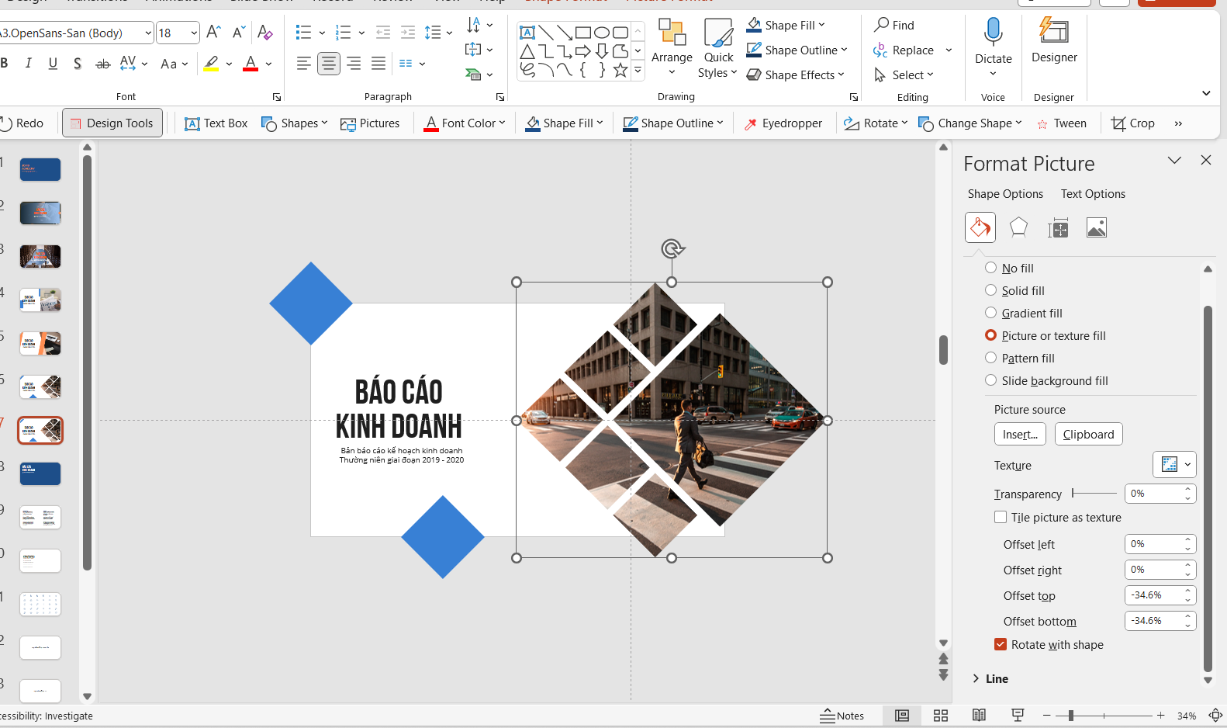Open the font size dropdown

(193, 33)
